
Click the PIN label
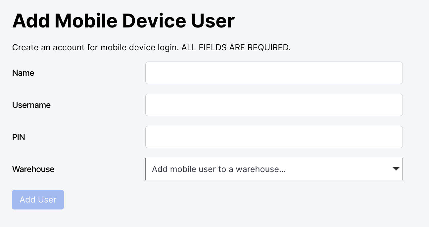pyautogui.click(x=18, y=137)
